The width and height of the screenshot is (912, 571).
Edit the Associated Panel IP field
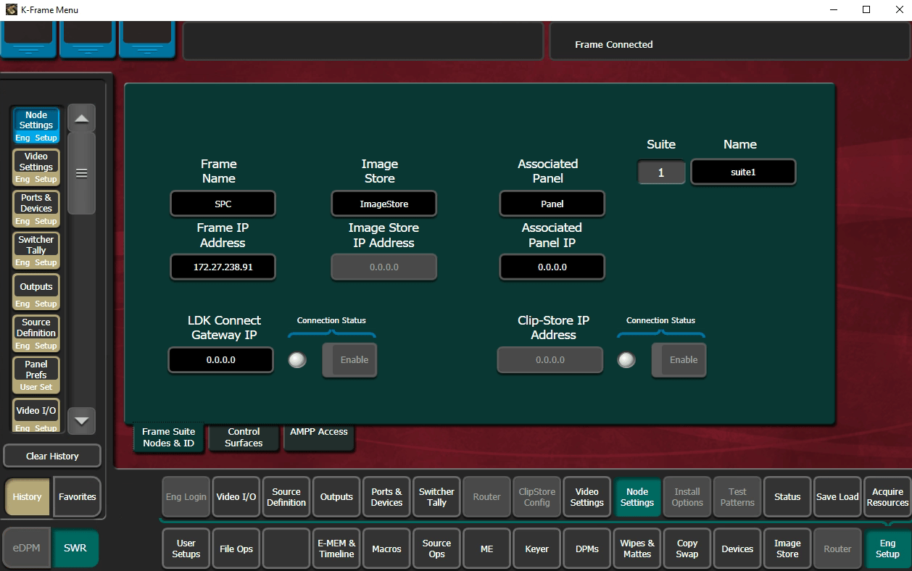(x=552, y=267)
